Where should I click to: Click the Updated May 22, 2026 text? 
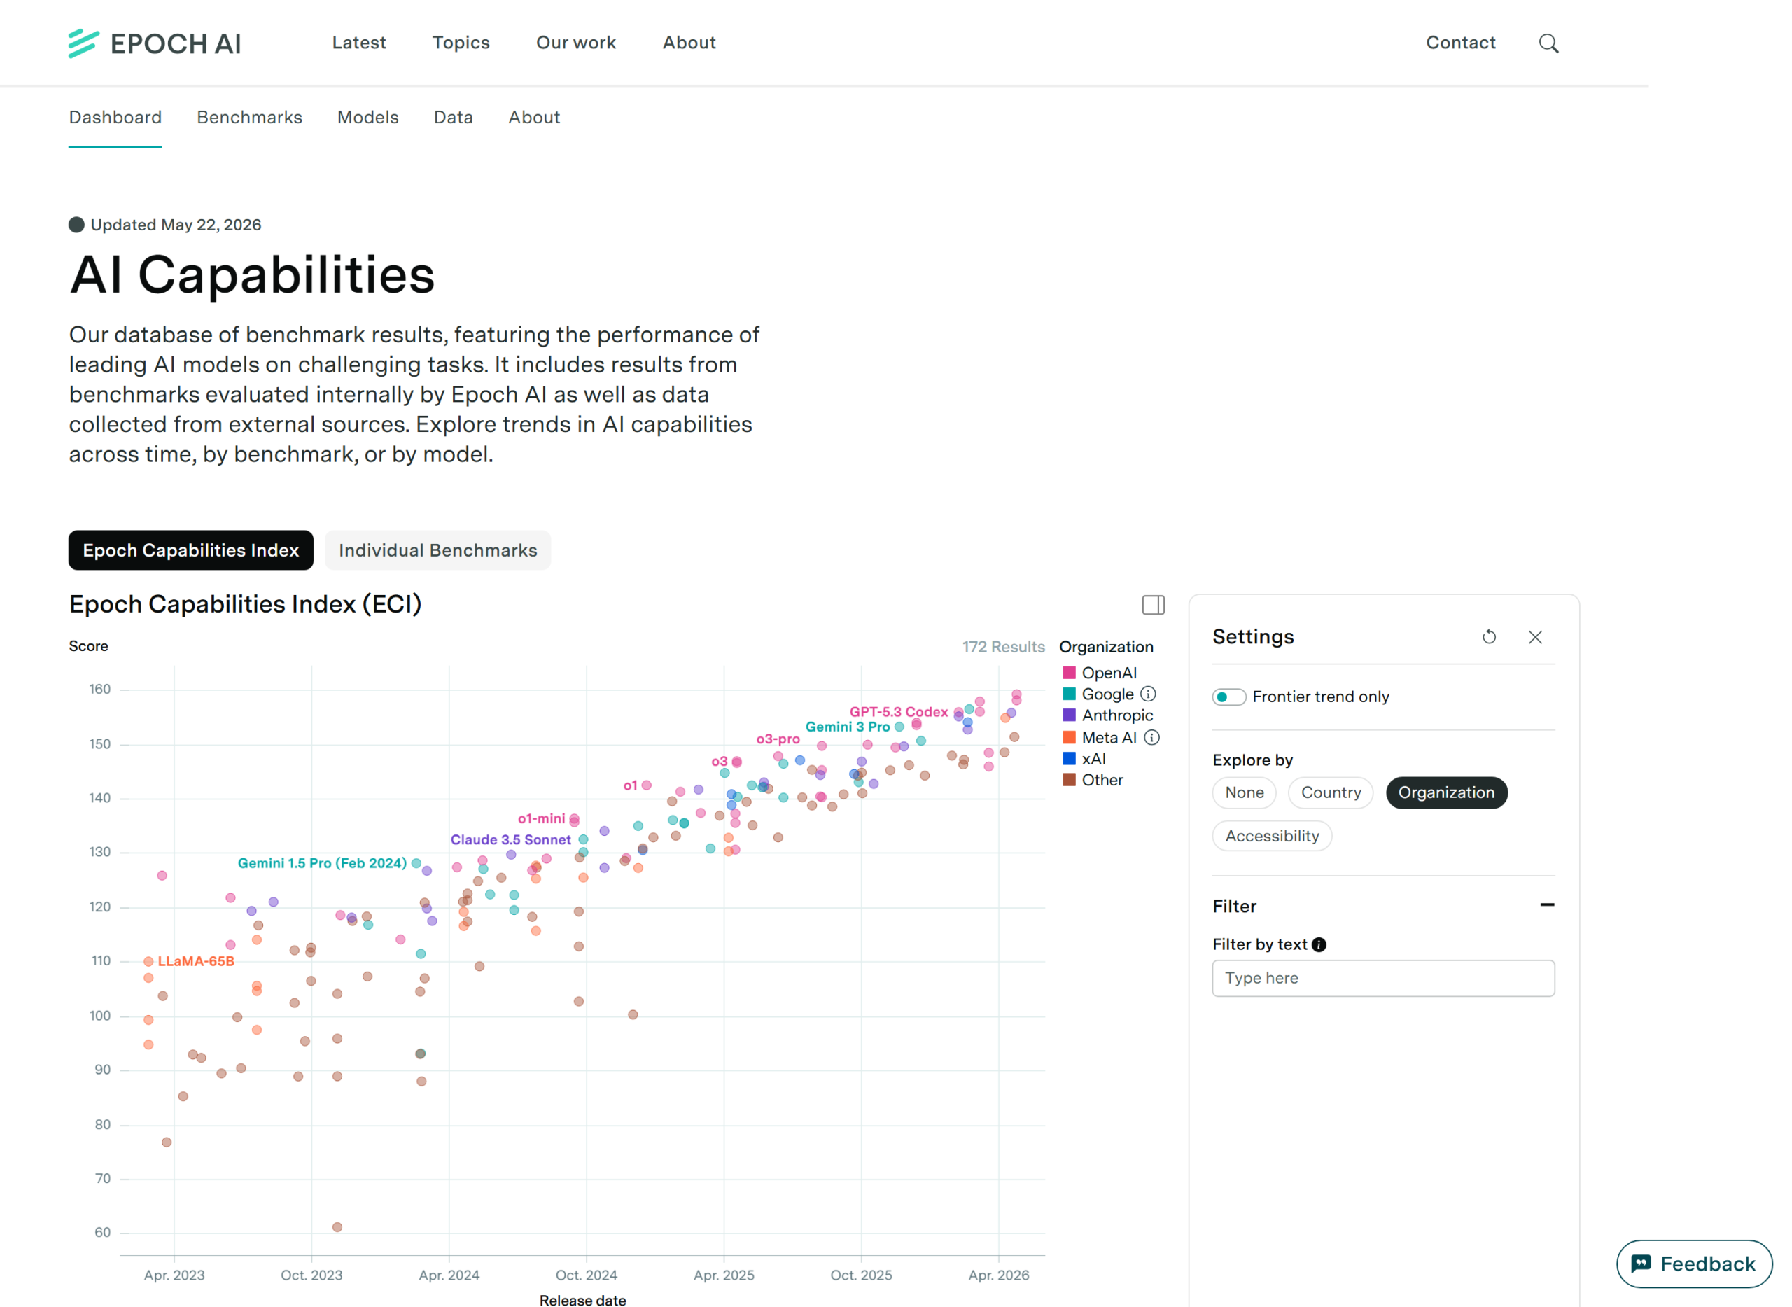pos(176,225)
